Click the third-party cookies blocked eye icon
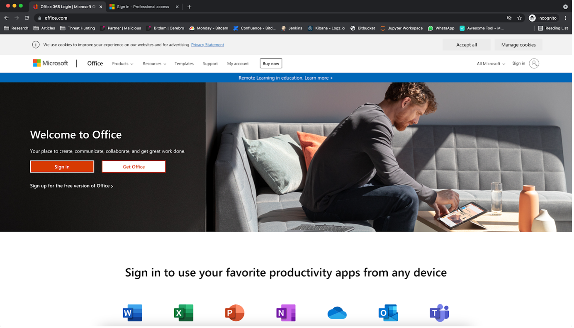 click(511, 18)
